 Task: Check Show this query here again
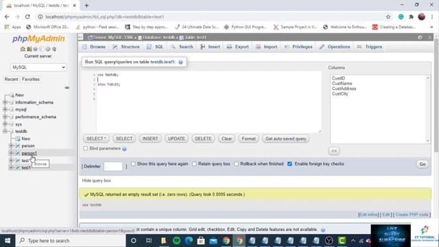(x=133, y=164)
